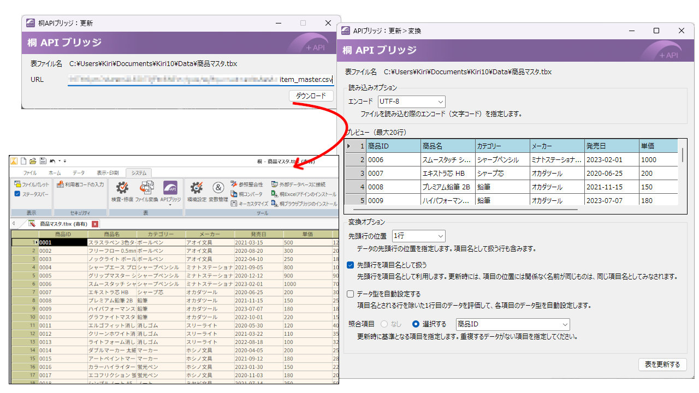This screenshot has width=699, height=393.
Task: Click the ダウンロード button
Action: (311, 96)
